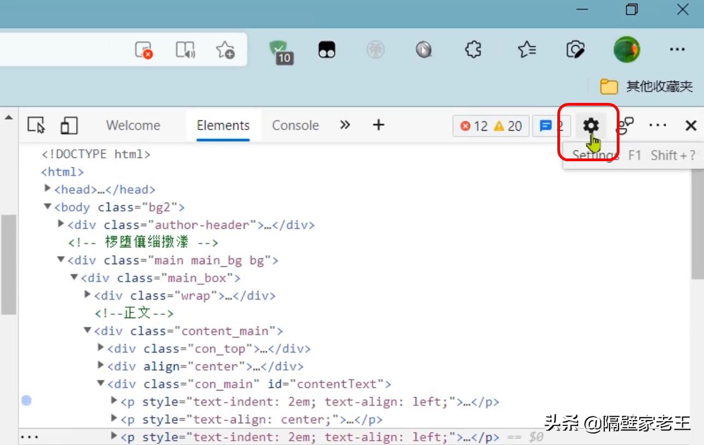Screen dimensions: 704x445
Task: Open 其他收藏夹 favorites folder
Action: (653, 86)
